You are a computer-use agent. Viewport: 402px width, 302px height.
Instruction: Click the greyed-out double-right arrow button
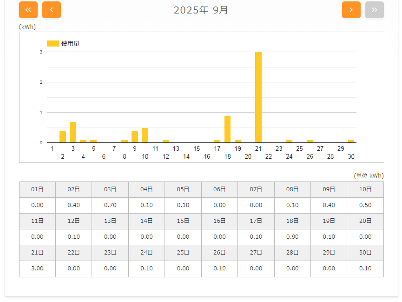(x=374, y=10)
